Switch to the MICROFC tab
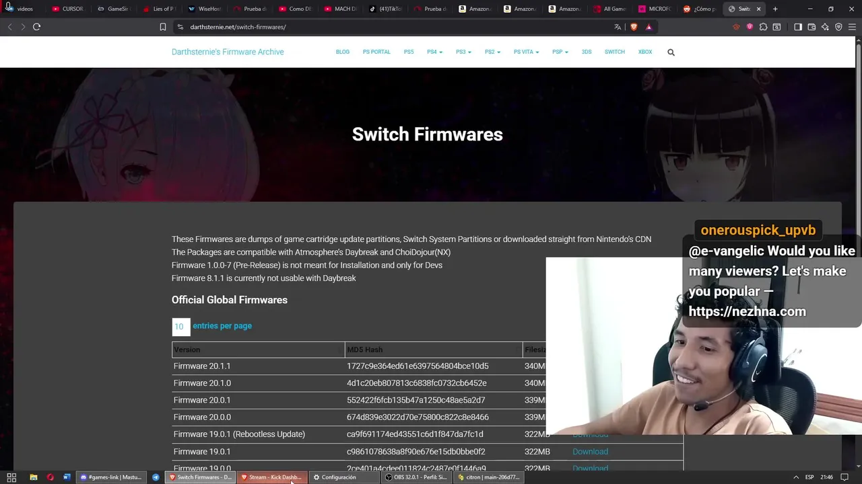 [x=656, y=9]
